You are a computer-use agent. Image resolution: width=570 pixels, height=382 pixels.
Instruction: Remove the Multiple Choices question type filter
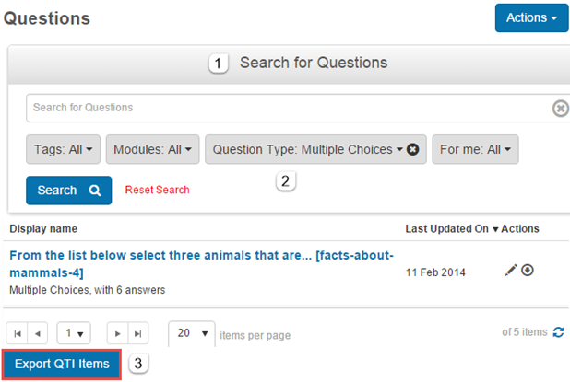tap(413, 149)
